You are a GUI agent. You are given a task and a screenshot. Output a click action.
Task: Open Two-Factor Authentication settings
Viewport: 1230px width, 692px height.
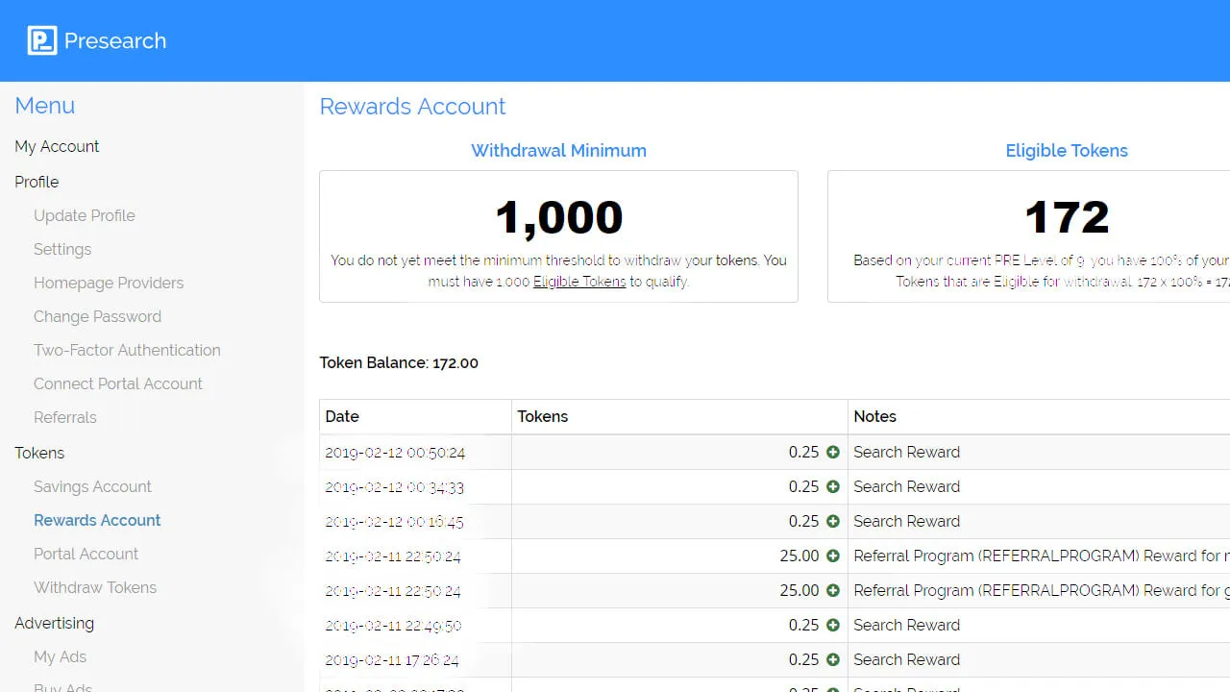[x=127, y=350]
